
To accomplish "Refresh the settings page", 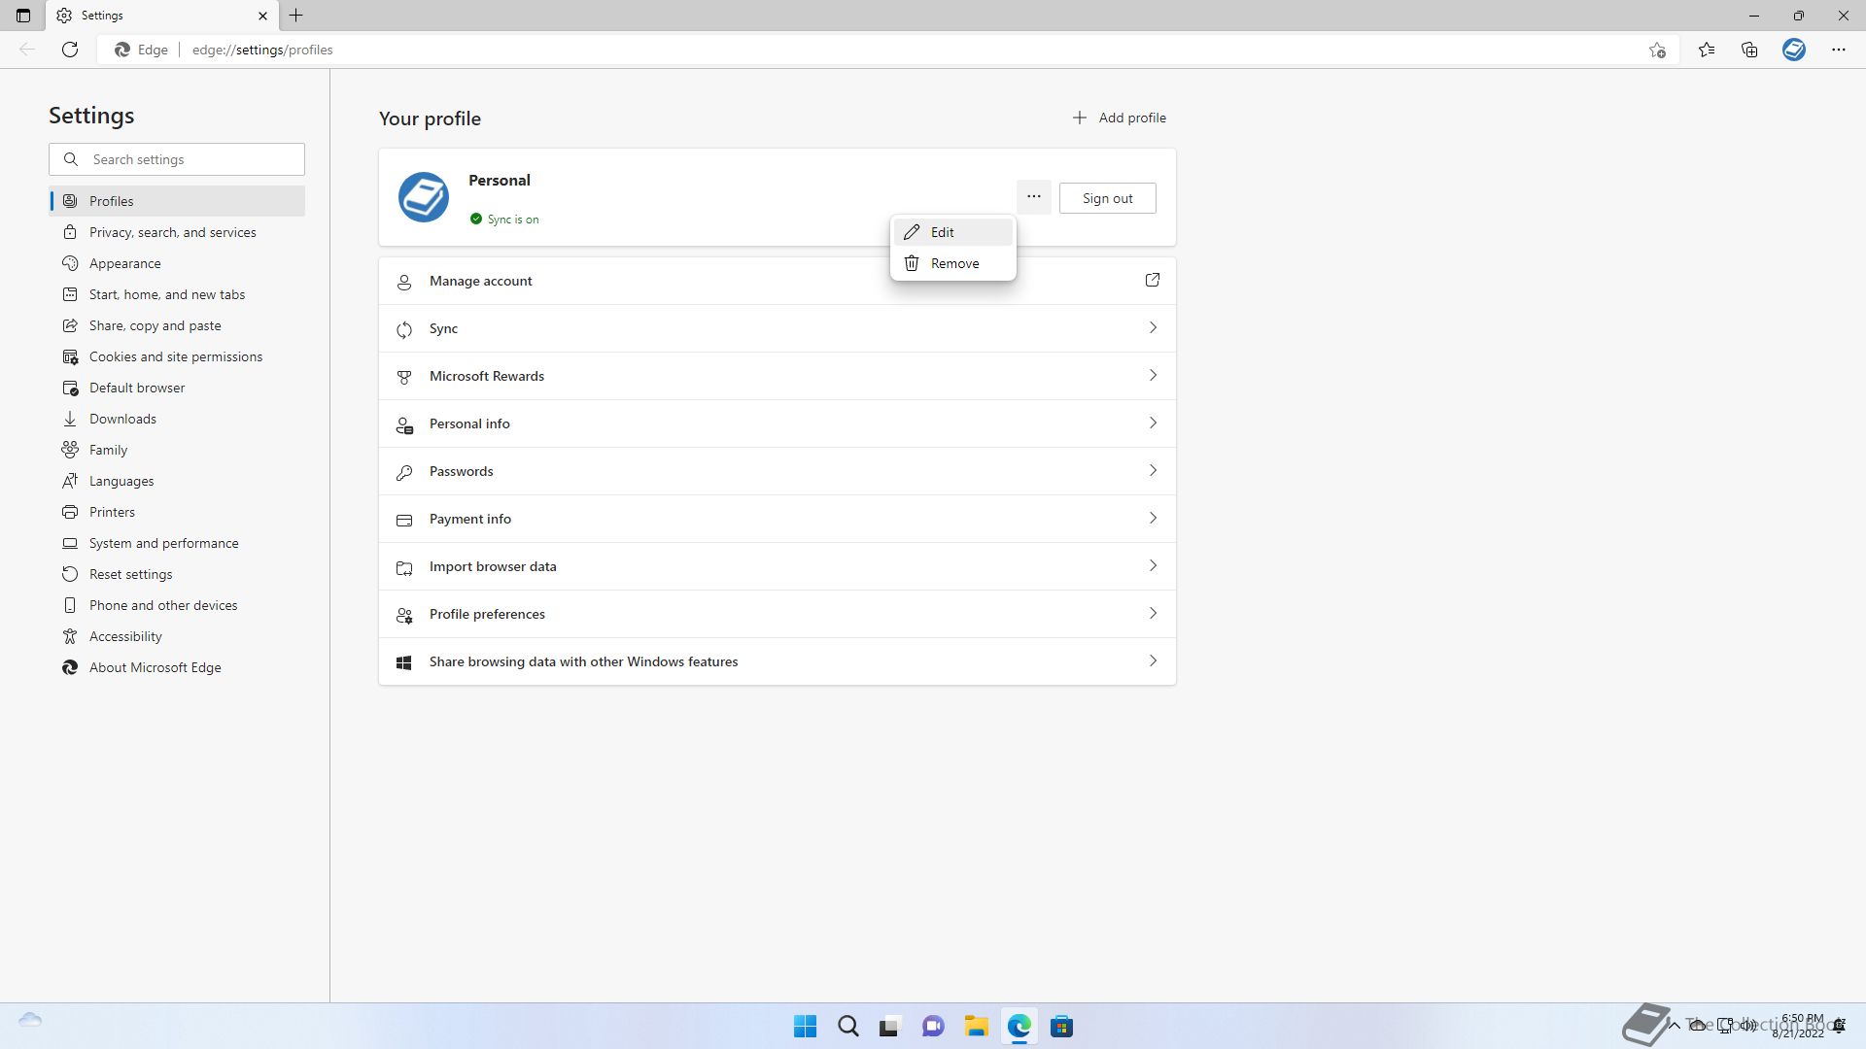I will pyautogui.click(x=70, y=50).
